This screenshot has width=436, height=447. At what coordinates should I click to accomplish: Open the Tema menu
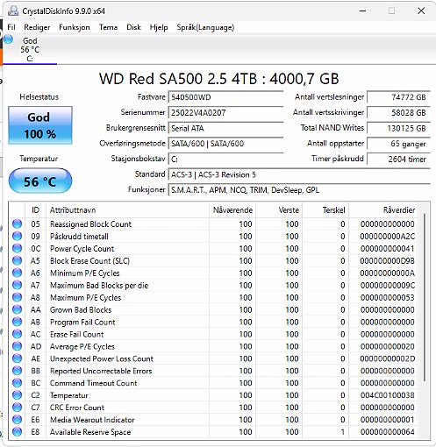click(x=108, y=27)
